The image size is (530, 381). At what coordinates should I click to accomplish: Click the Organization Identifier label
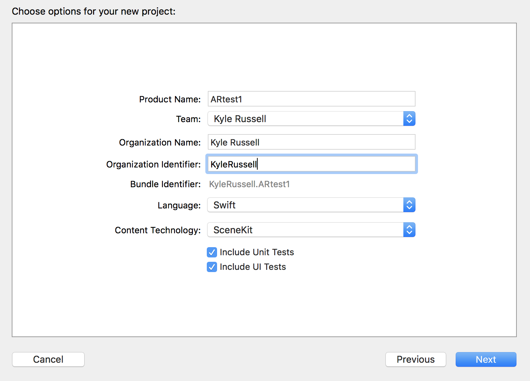(x=153, y=165)
